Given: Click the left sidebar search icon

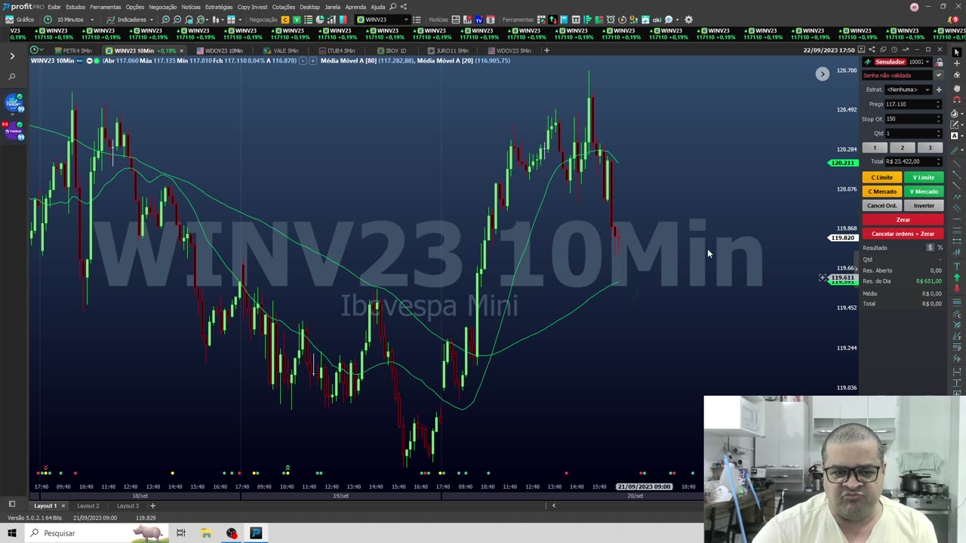Looking at the screenshot, I should tap(12, 76).
